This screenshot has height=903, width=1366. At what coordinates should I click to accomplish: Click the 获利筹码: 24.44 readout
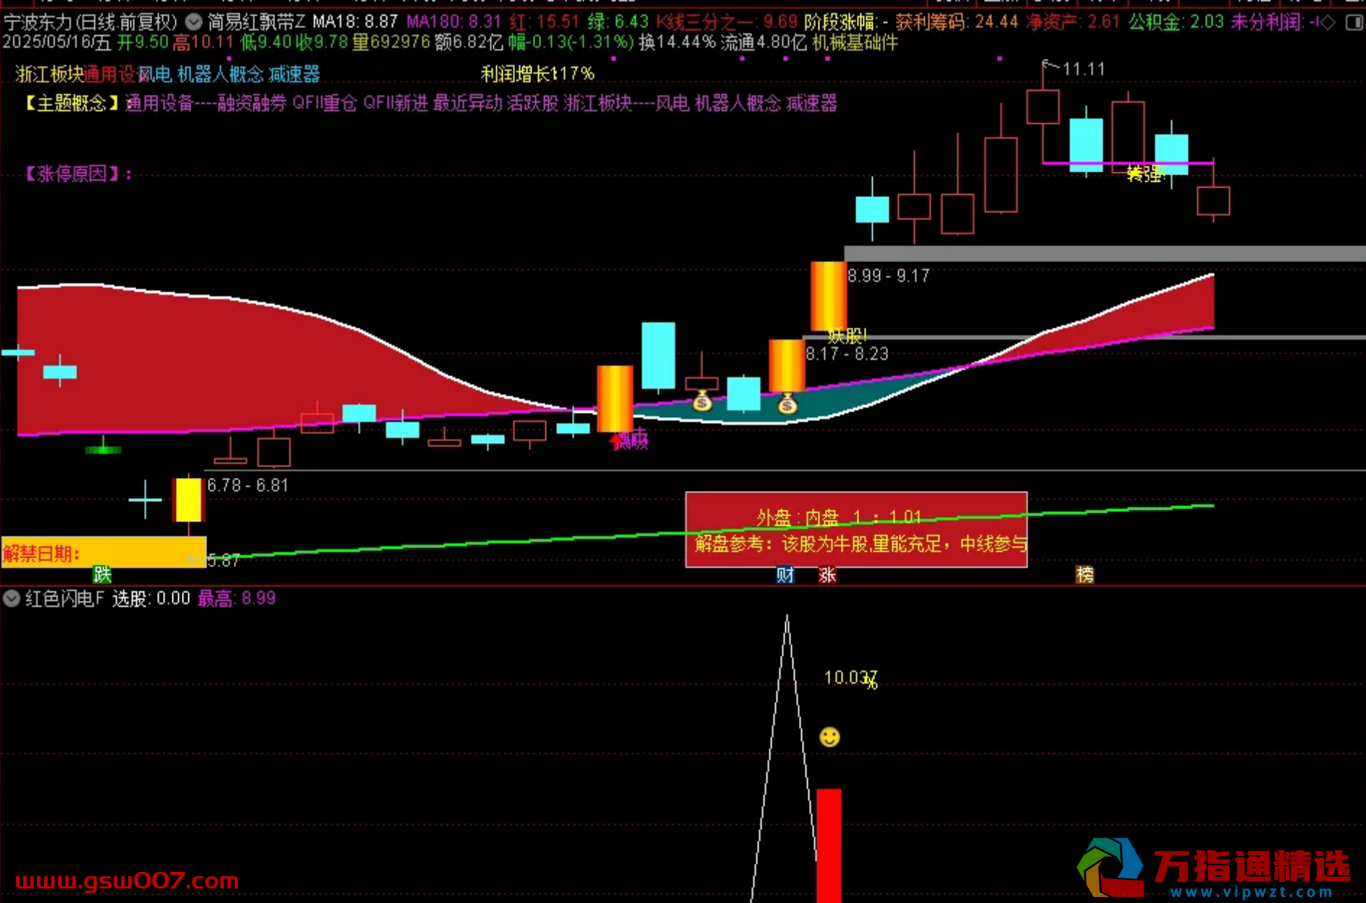tap(957, 22)
